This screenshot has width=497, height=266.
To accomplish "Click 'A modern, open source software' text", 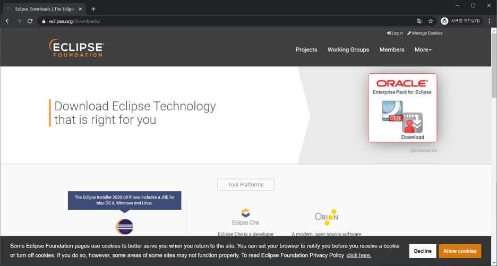I will (327, 234).
